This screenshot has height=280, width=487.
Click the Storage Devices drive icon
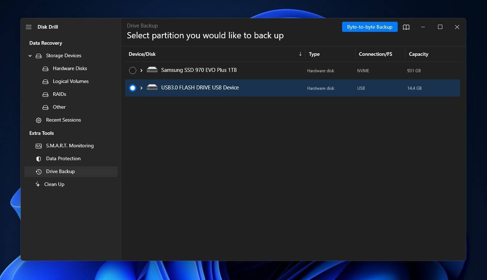click(39, 56)
